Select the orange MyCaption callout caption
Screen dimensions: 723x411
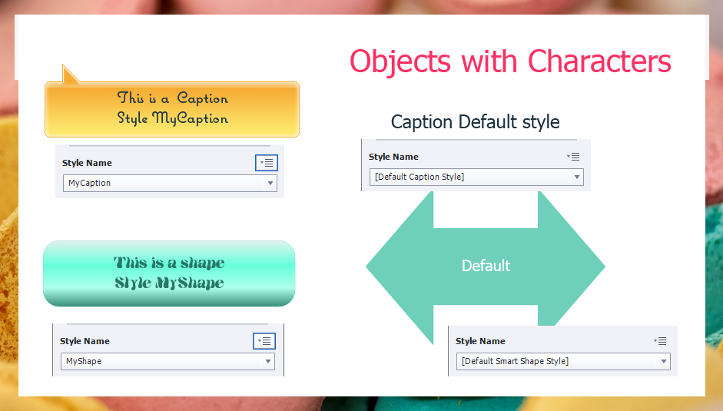point(172,109)
